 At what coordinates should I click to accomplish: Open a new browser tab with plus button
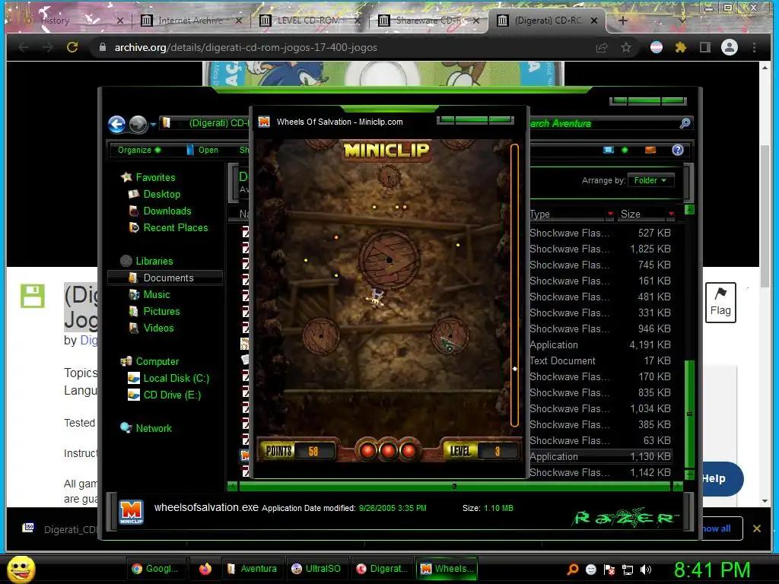click(623, 21)
